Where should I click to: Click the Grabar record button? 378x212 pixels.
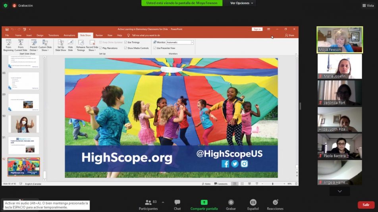[231, 205]
